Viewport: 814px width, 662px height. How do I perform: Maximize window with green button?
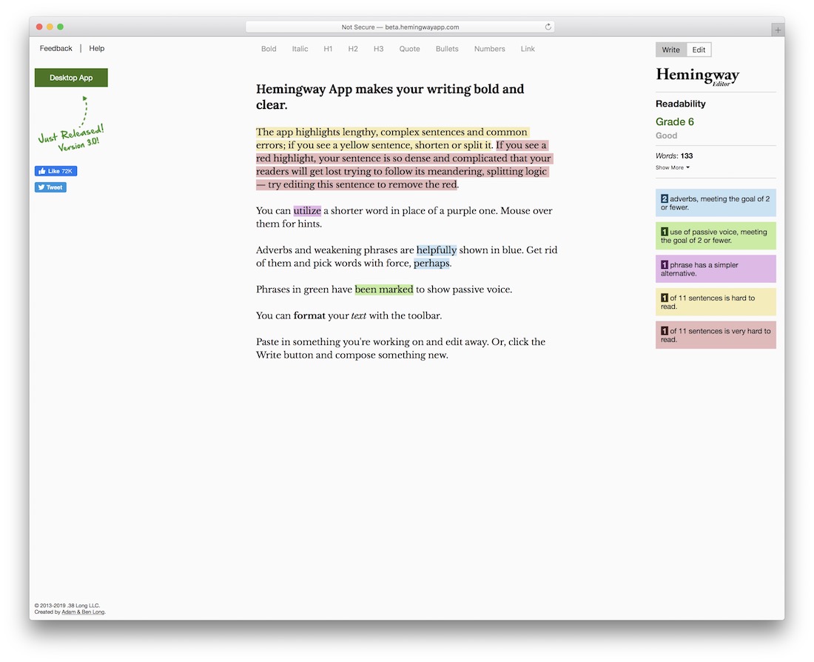[x=60, y=27]
